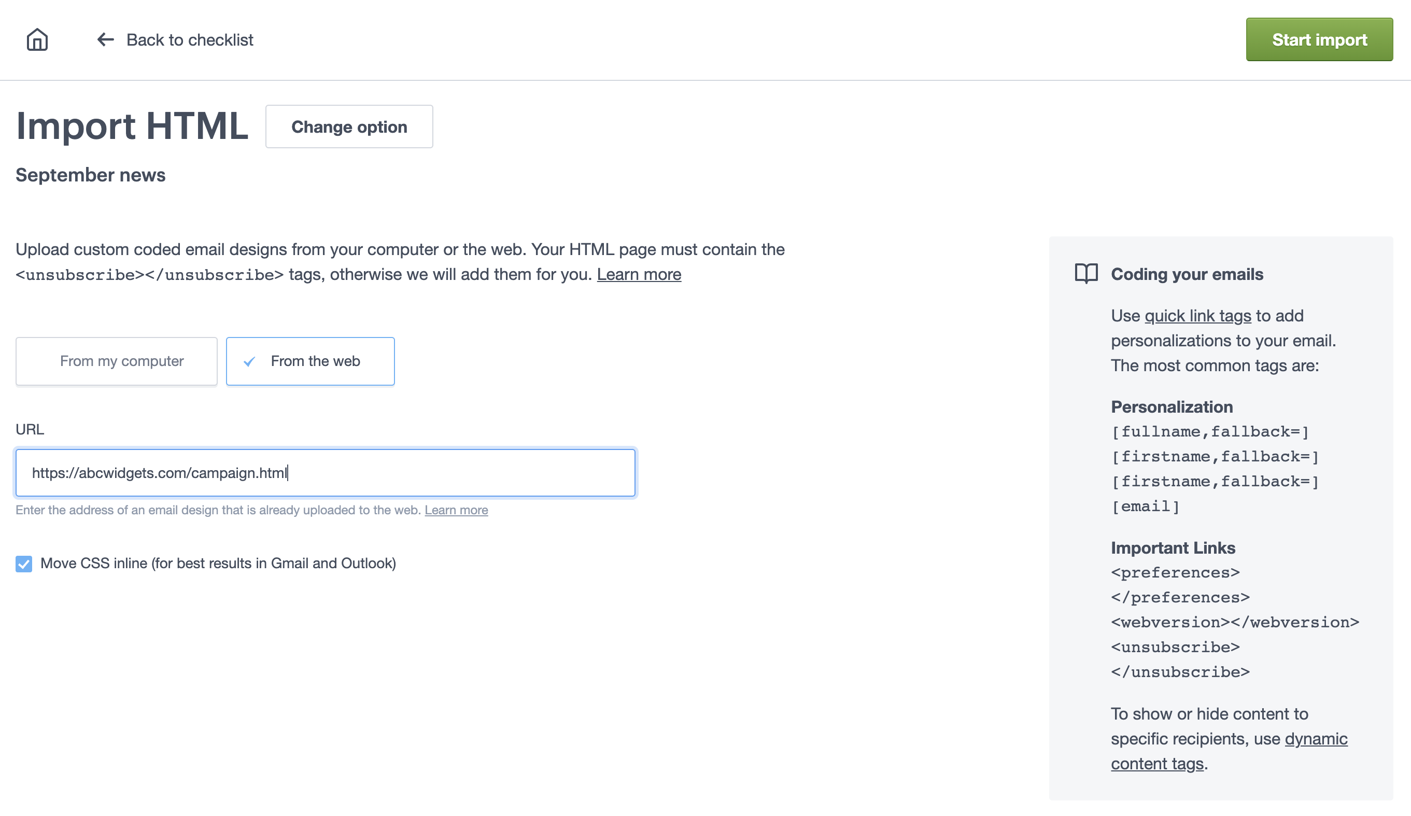Image resolution: width=1411 pixels, height=816 pixels.
Task: Click the Import HTML page heading
Action: pyautogui.click(x=132, y=126)
